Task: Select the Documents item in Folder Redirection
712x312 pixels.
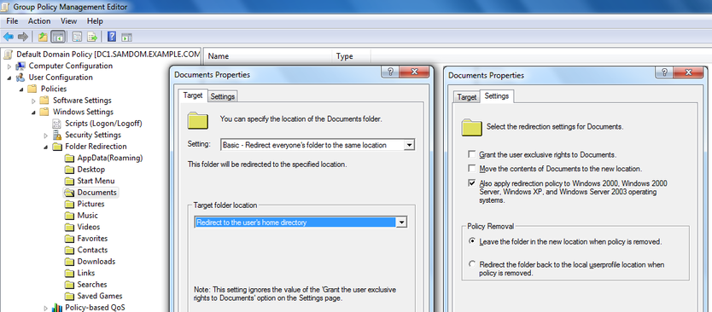Action: click(x=96, y=193)
